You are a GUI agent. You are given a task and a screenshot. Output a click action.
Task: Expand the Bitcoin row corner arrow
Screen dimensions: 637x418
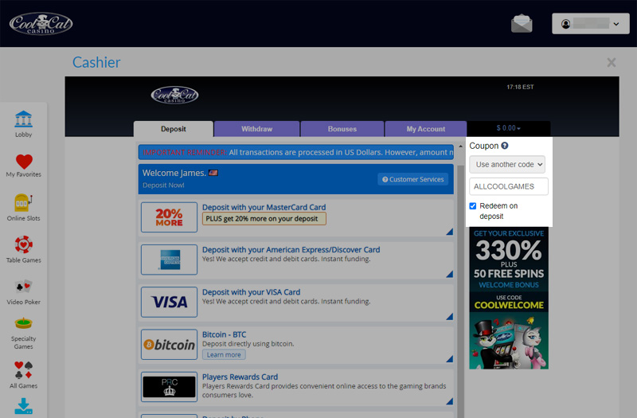449,359
